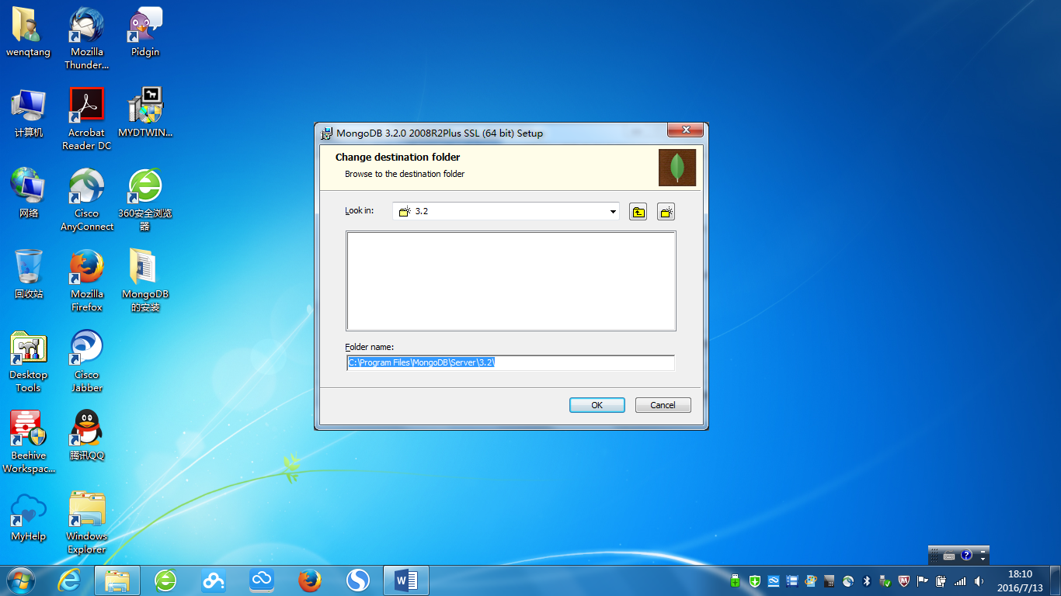Open the Sogou browser taskbar icon
Viewport: 1061px width, 596px height.
tap(358, 580)
